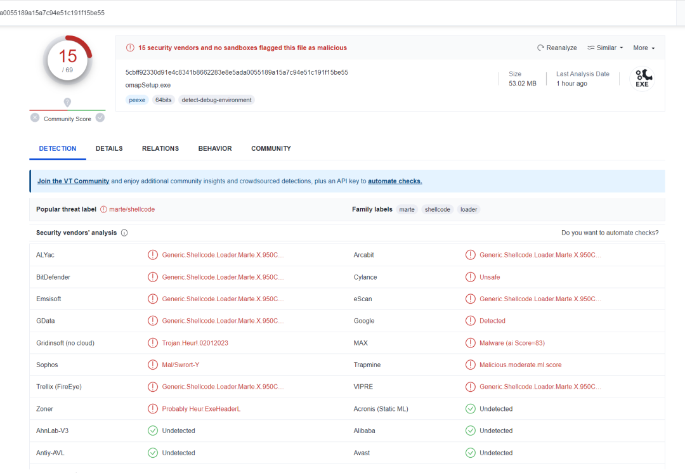Click the Cylance Unsafe alert icon
This screenshot has height=473, width=685.
[470, 277]
